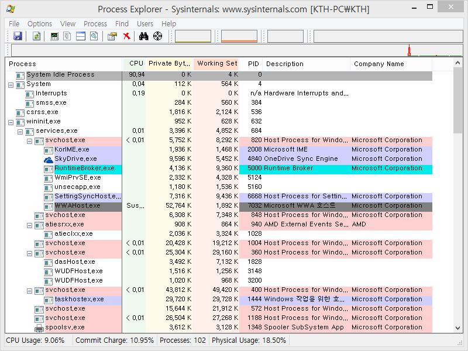Collapse the atiesrxx.exe tree node
468x351 pixels.
pyautogui.click(x=30, y=225)
